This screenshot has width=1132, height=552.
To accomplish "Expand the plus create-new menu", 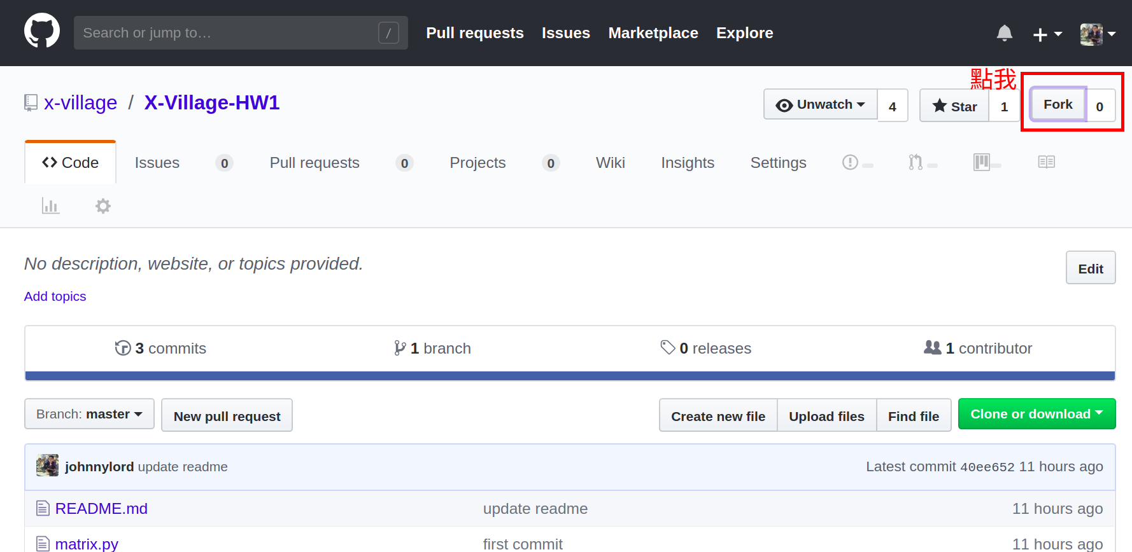I will (1047, 34).
